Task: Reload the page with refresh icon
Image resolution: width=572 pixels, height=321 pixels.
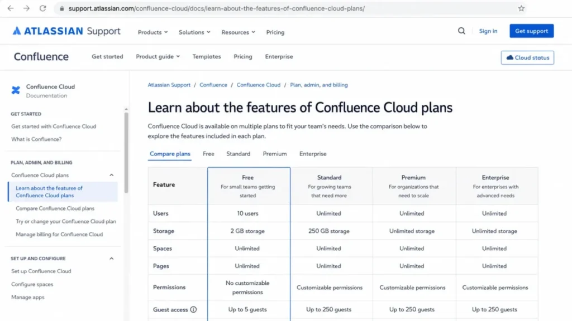Action: click(42, 8)
